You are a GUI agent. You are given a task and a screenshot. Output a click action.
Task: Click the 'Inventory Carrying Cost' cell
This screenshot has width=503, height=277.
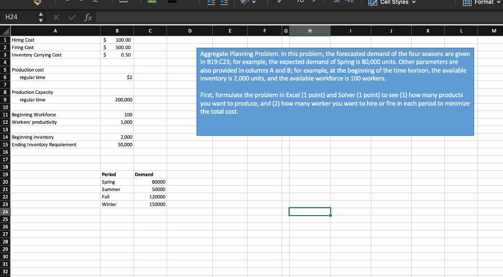click(56, 55)
